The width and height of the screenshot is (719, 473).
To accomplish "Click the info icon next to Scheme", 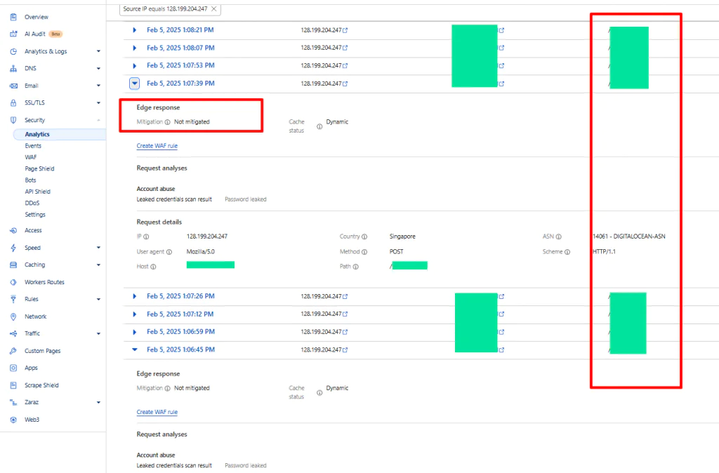I will point(567,252).
